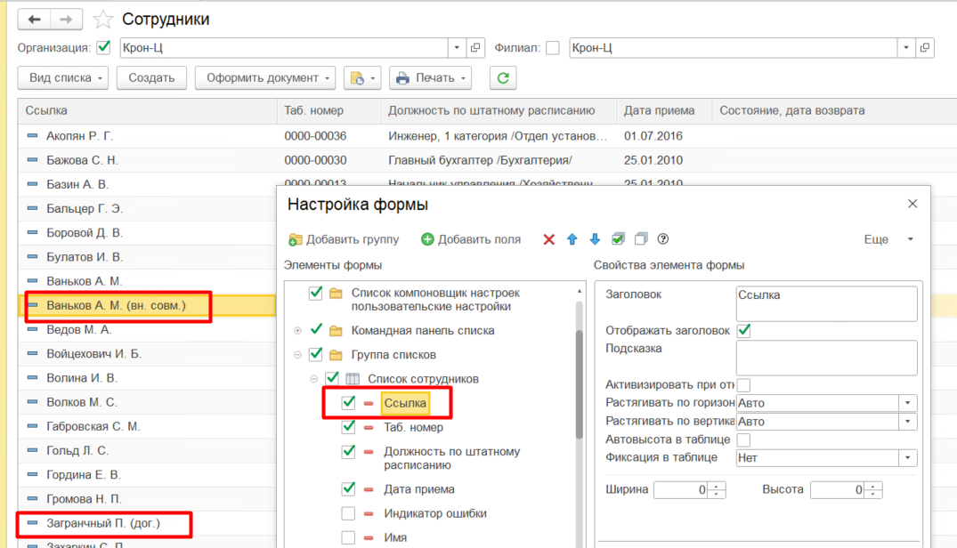Click the check all elements icon
Image resolution: width=957 pixels, height=548 pixels.
618,239
